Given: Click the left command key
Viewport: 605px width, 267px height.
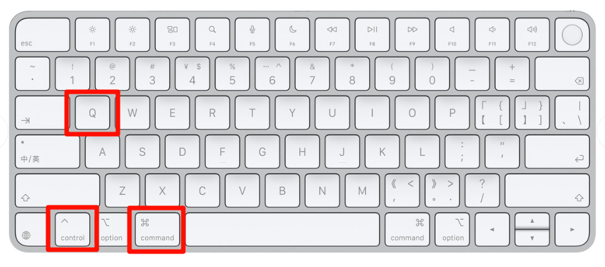Looking at the screenshot, I should (x=158, y=228).
